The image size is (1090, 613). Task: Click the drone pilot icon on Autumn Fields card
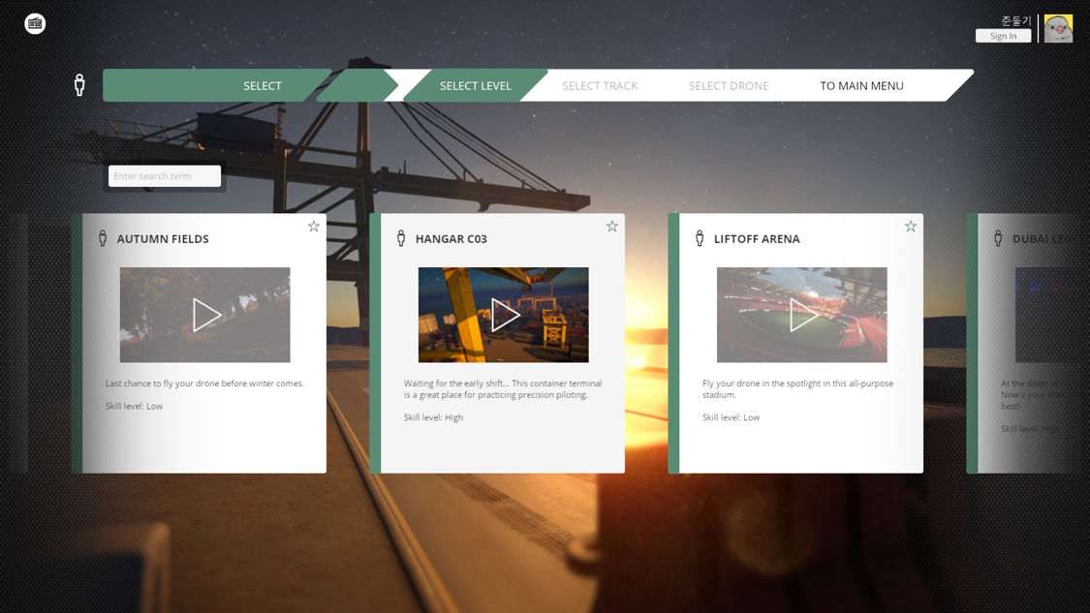[x=103, y=238]
